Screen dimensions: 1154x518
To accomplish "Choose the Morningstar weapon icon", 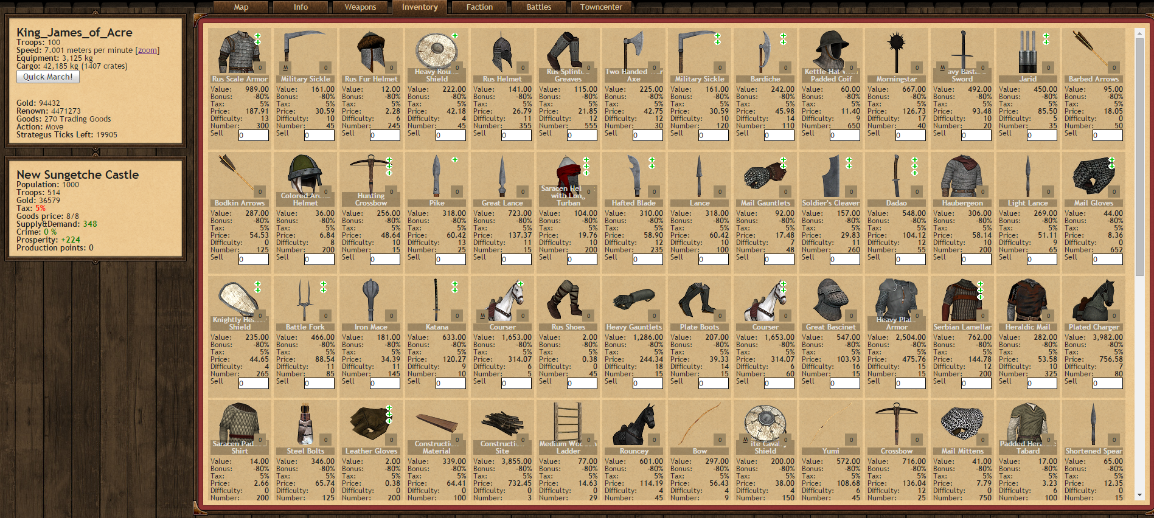I will [897, 52].
